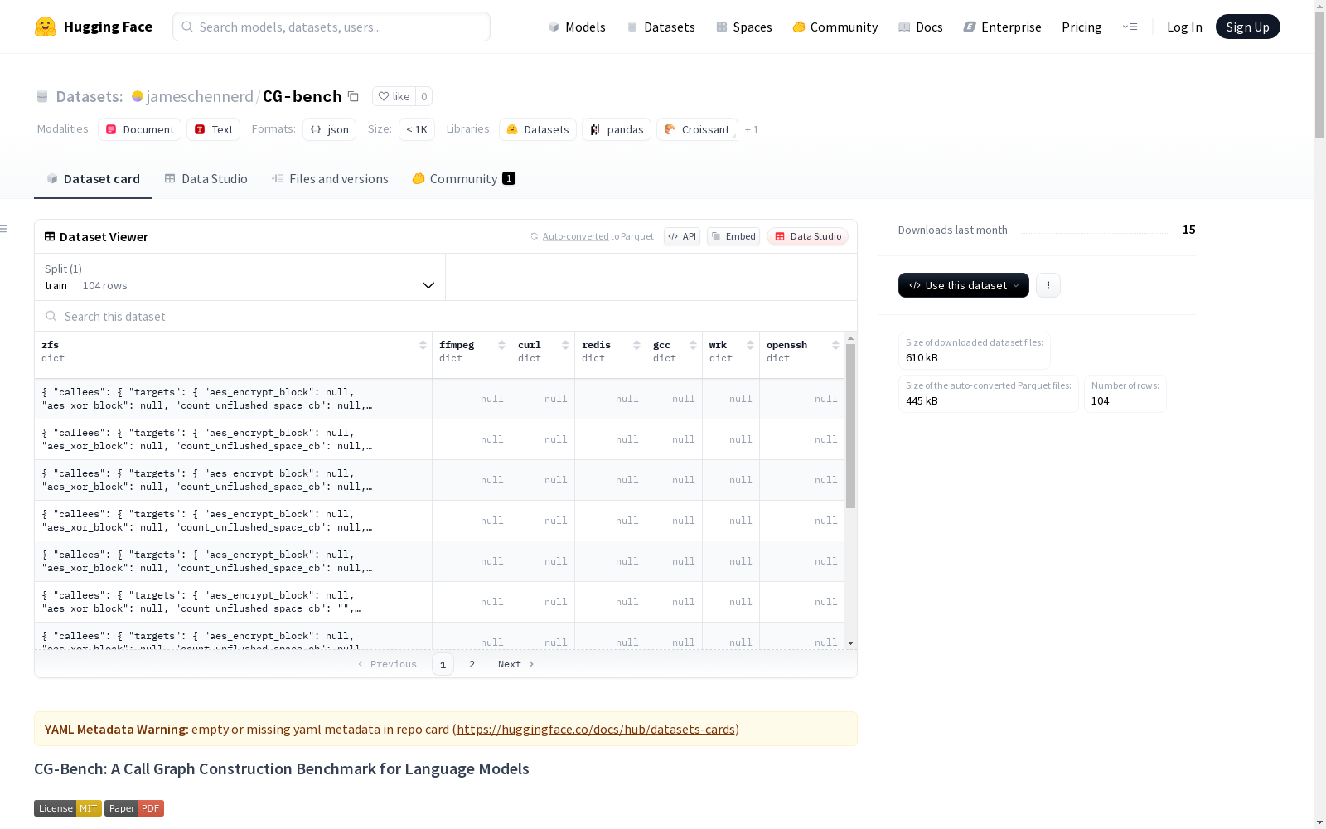Expand the Split train dropdown
Screen dimensions: 1326x829
240,277
